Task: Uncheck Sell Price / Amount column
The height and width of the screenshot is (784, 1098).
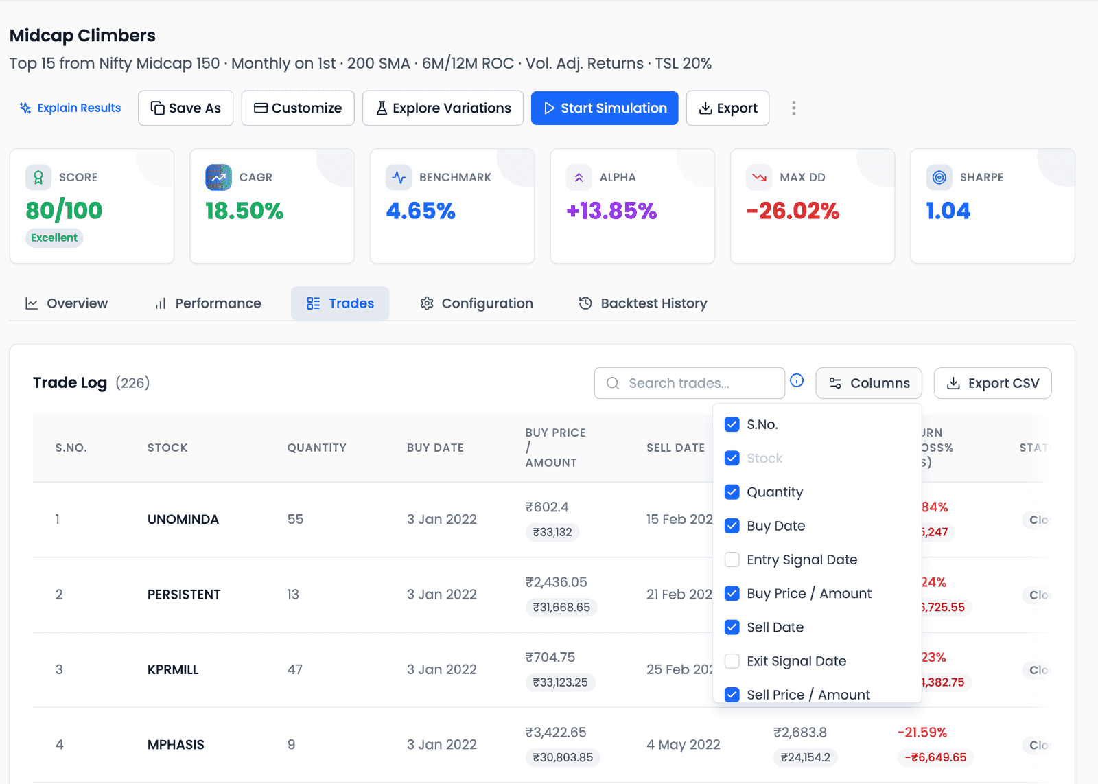Action: click(732, 695)
